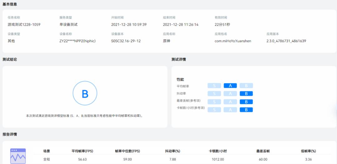
Task: Choose the S grade for 抖动率
Action: point(214,93)
